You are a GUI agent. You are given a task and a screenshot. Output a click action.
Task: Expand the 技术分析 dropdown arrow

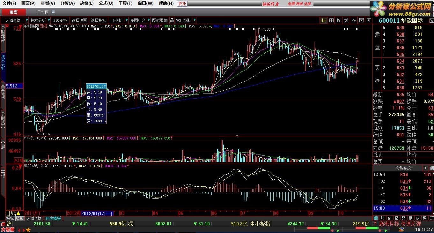[x=49, y=20]
